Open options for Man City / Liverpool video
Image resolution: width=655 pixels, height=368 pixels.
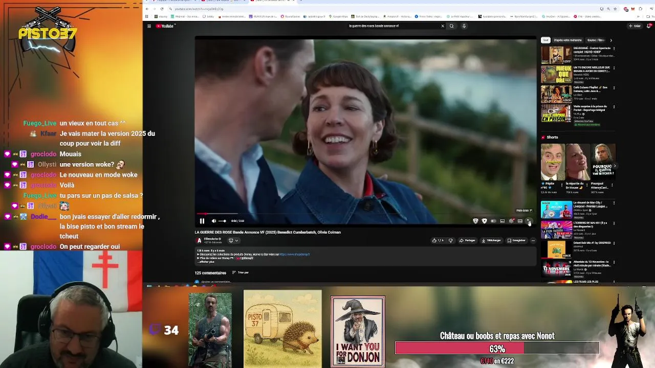pyautogui.click(x=614, y=203)
